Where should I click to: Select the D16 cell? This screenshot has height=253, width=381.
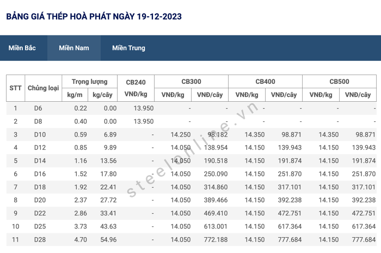(x=40, y=174)
